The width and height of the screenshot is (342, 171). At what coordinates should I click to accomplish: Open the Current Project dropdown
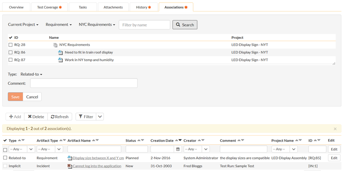click(x=23, y=25)
